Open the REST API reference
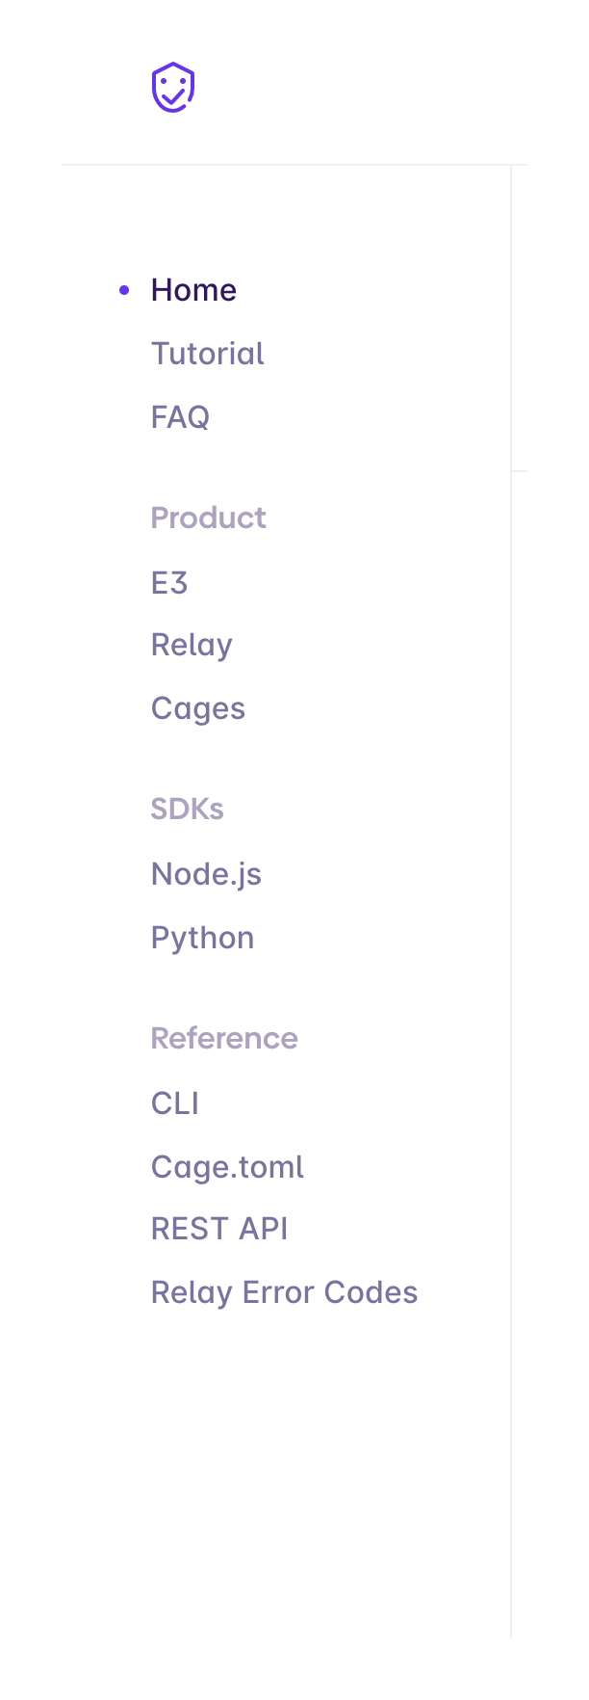 (x=219, y=1229)
